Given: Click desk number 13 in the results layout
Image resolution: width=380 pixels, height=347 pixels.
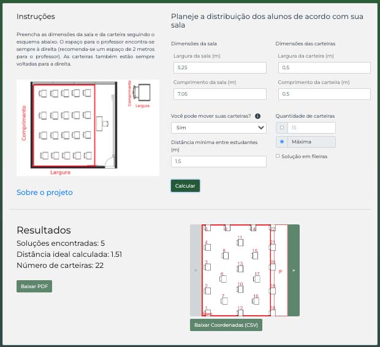Looking at the screenshot, I should pos(240,269).
